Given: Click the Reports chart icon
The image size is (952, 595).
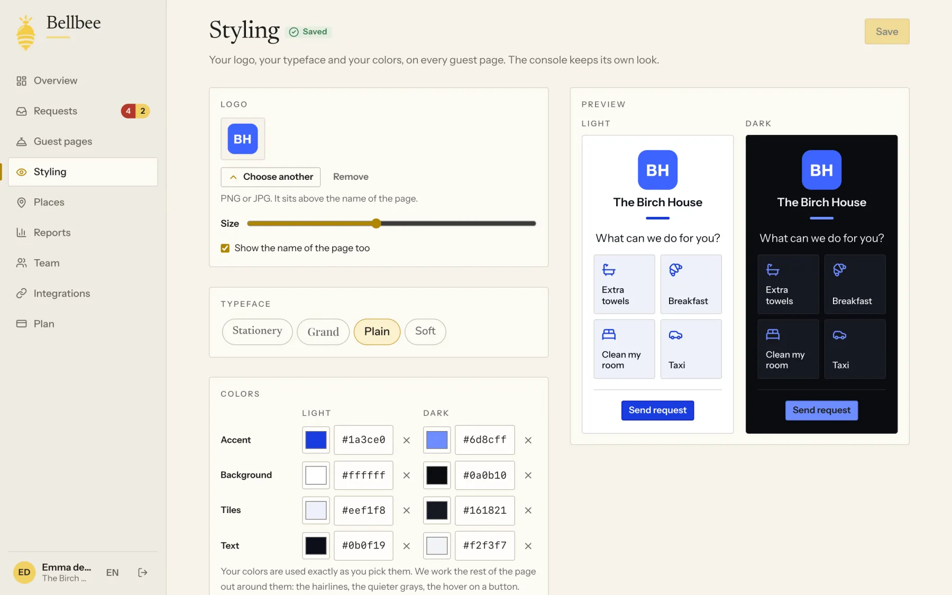Looking at the screenshot, I should click(21, 233).
